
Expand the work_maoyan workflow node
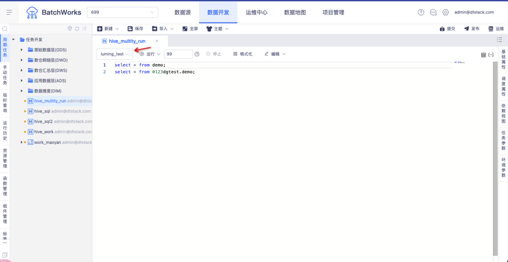click(x=21, y=142)
